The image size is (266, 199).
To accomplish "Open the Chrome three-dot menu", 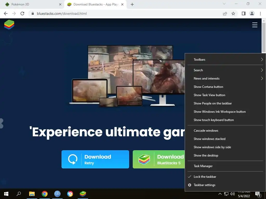I will pyautogui.click(x=260, y=13).
